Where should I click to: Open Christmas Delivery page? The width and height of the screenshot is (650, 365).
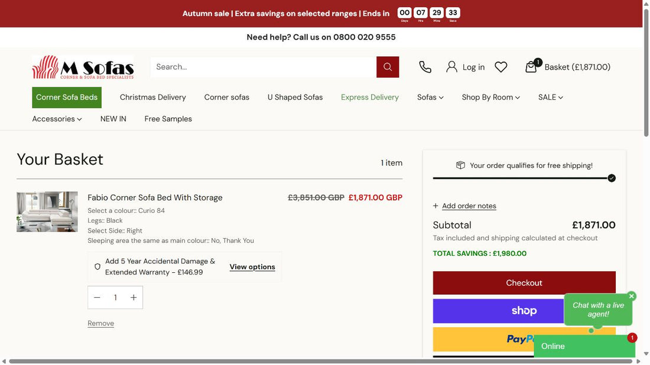pyautogui.click(x=153, y=97)
